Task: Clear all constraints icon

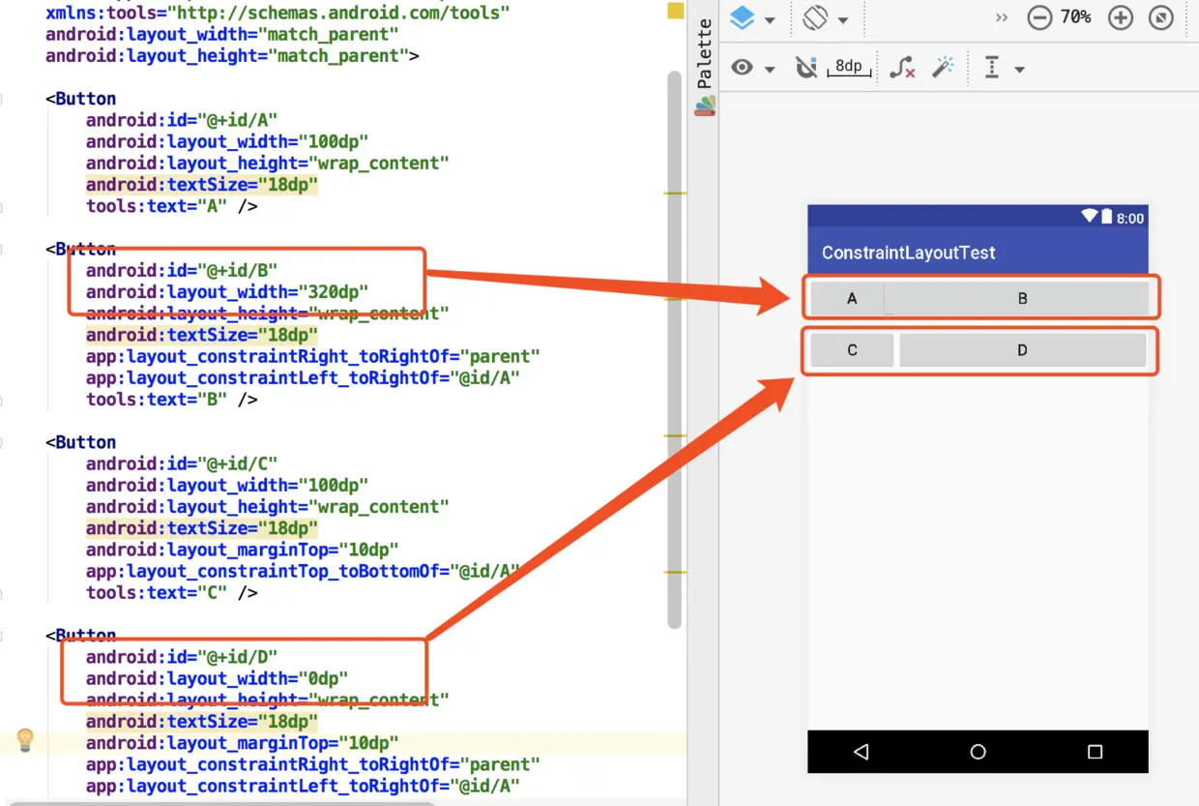Action: pyautogui.click(x=902, y=68)
